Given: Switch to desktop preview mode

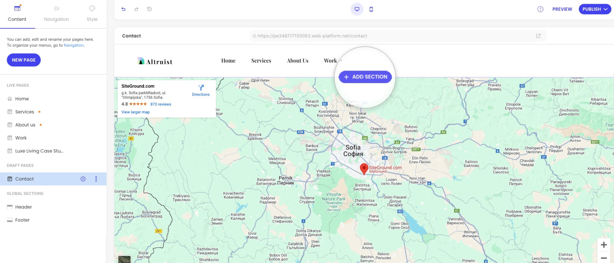Looking at the screenshot, I should (x=357, y=9).
